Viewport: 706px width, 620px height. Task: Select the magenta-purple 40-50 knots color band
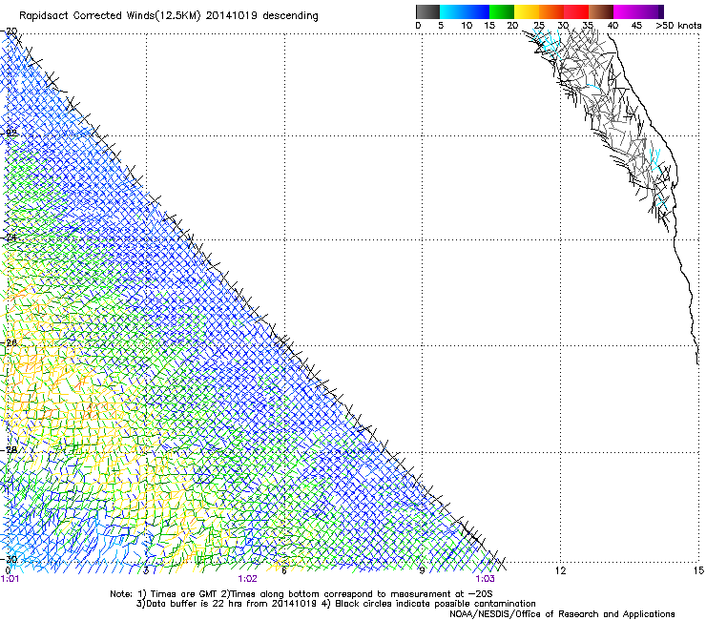[638, 11]
